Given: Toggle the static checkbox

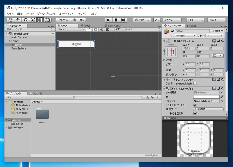Looking at the screenshot, I should (212, 31).
